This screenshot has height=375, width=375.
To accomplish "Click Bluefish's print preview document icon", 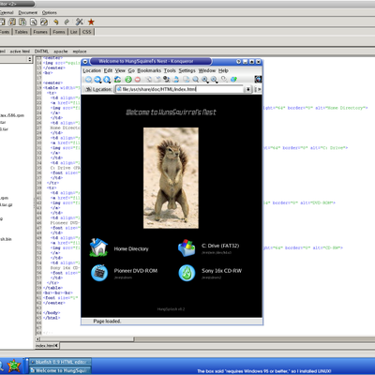I will [33, 22].
